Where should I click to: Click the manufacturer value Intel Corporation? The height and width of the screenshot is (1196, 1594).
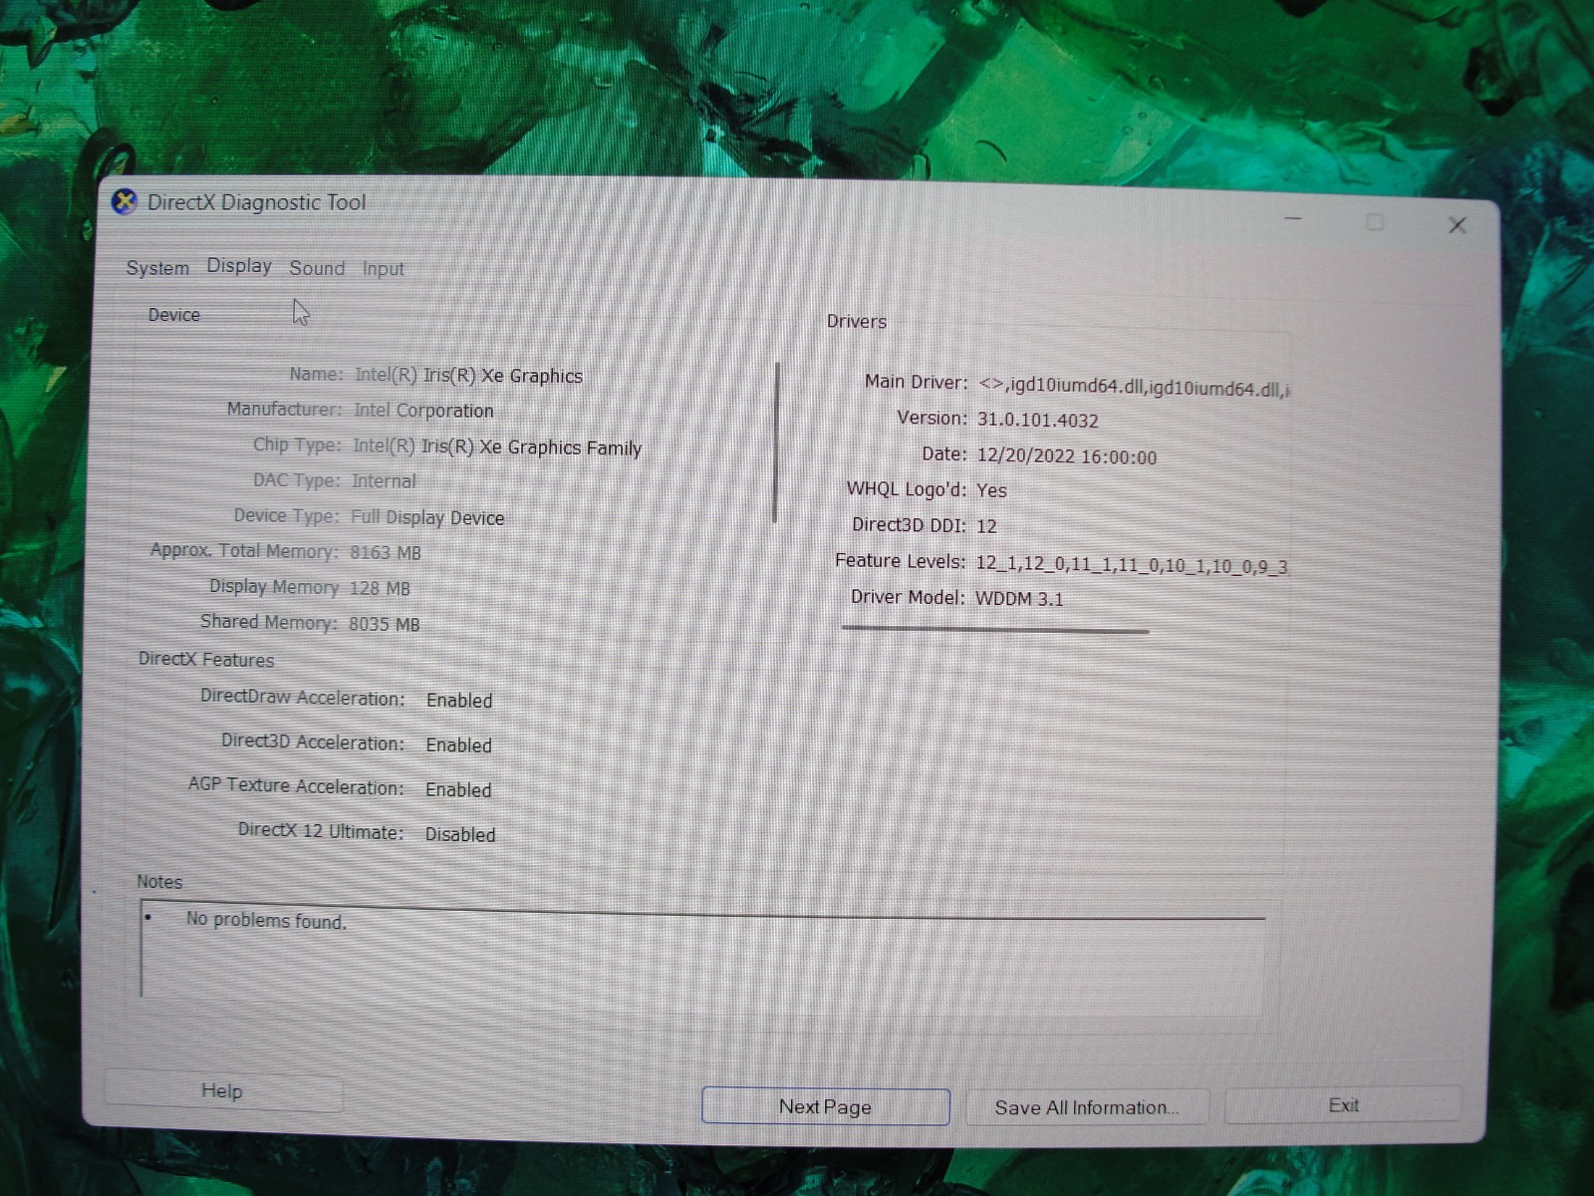point(423,411)
